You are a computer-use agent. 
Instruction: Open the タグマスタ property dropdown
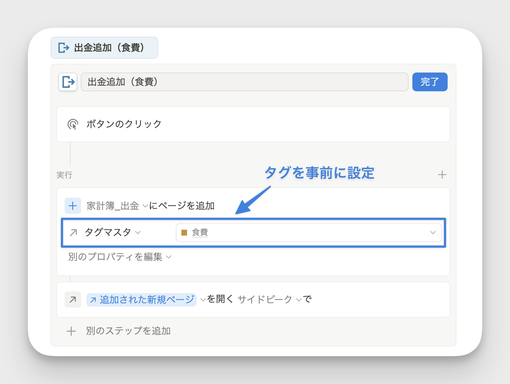tap(113, 232)
